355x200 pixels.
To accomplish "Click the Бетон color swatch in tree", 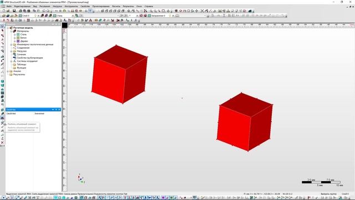I will click(x=18, y=38).
